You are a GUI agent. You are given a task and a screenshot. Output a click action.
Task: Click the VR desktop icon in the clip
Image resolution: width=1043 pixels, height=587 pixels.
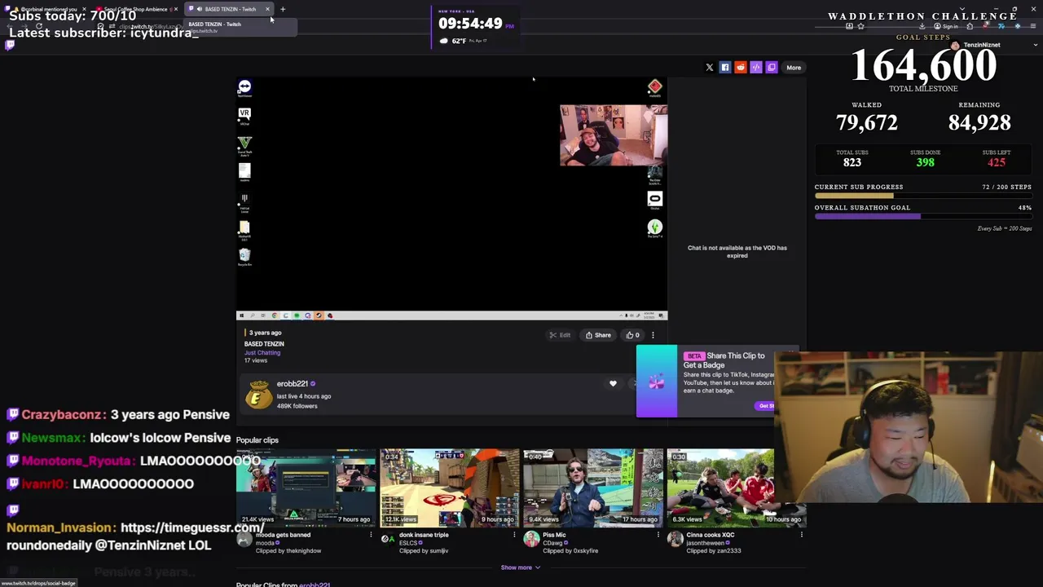pos(244,116)
